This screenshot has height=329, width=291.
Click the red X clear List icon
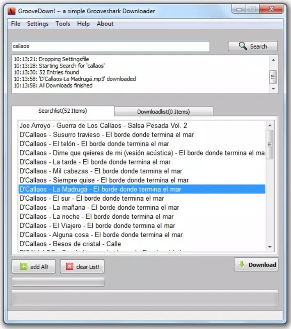[x=69, y=266]
